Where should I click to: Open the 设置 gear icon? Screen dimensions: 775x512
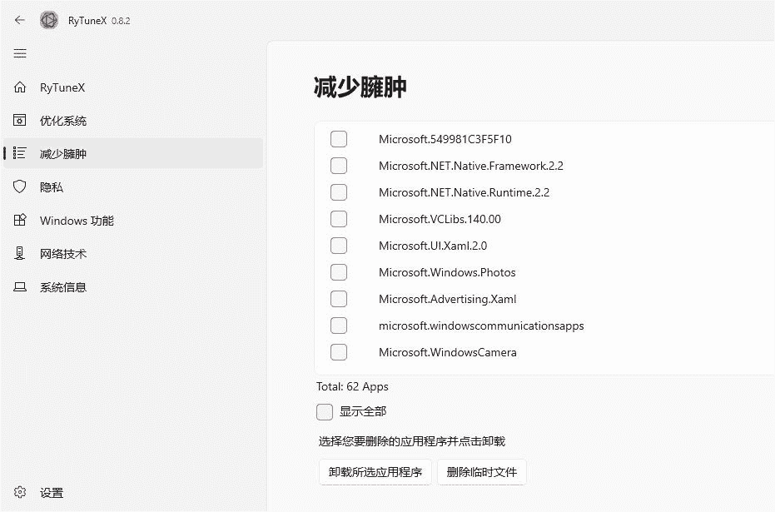tap(19, 492)
